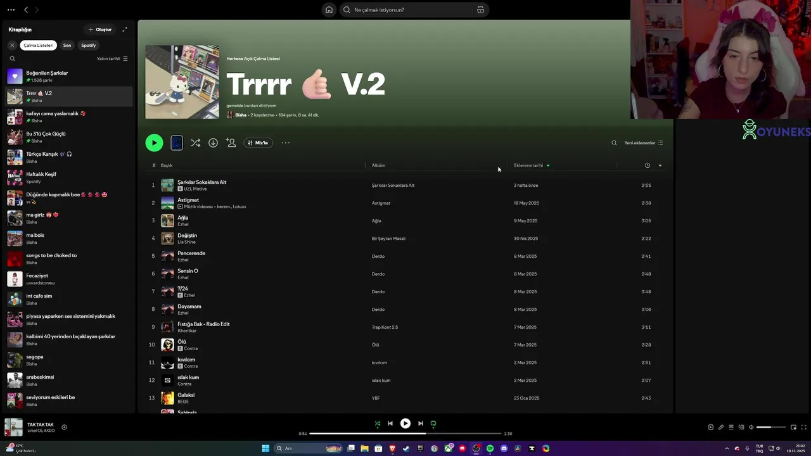The width and height of the screenshot is (811, 456).
Task: Open the Lia Shine artist link
Action: (186, 242)
